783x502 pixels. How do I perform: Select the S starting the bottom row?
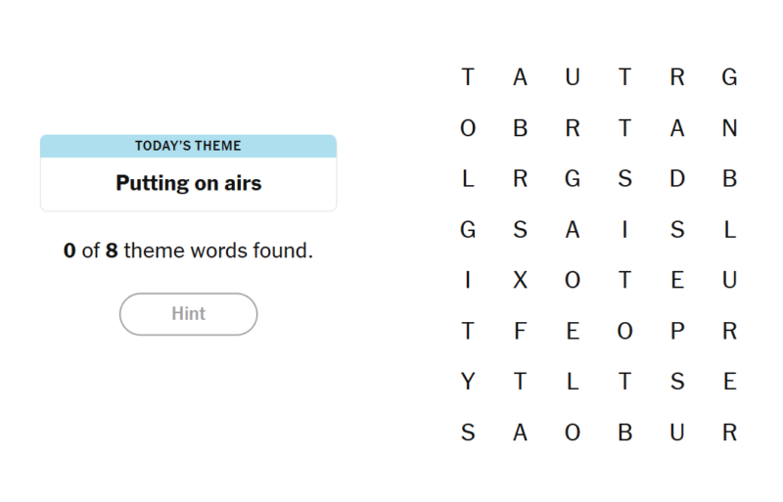click(x=468, y=433)
